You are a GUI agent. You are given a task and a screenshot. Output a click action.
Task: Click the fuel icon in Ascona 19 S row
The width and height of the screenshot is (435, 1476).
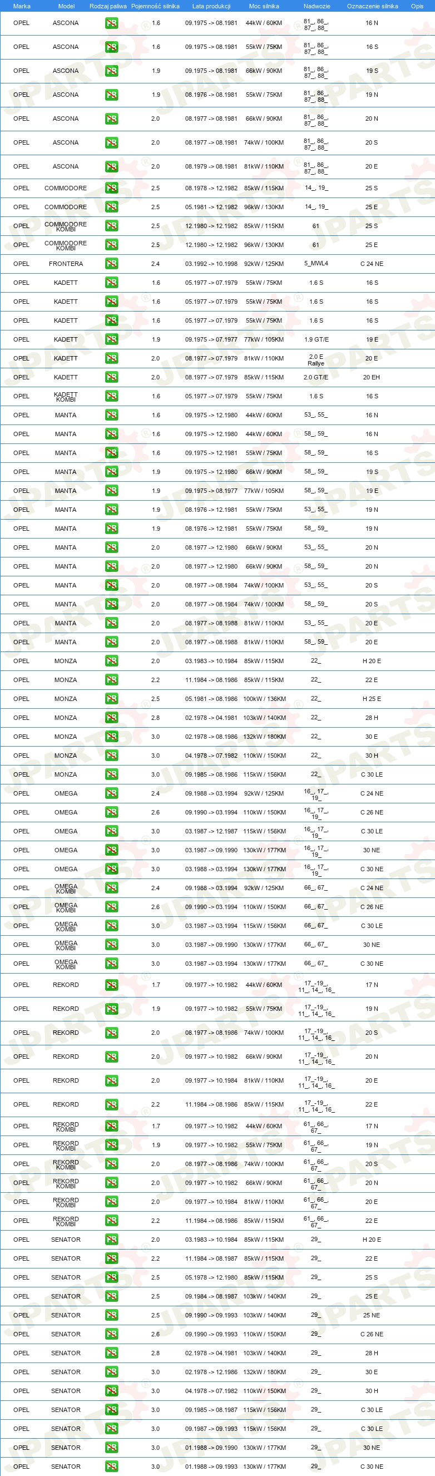click(x=111, y=71)
